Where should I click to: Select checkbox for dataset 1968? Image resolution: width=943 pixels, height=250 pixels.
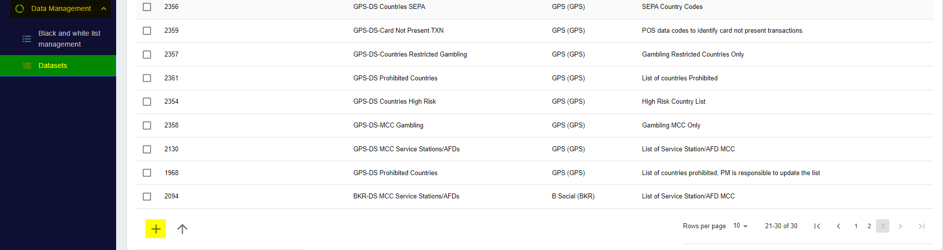pos(147,173)
